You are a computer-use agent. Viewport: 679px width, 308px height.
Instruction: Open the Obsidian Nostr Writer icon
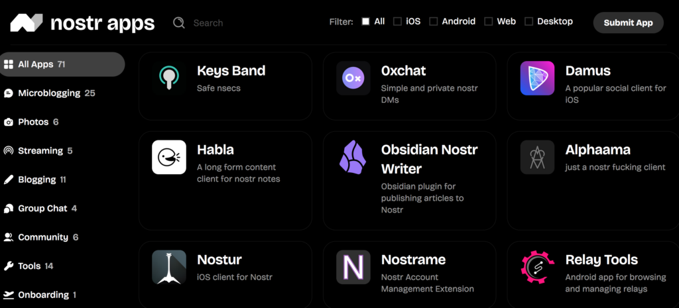353,157
